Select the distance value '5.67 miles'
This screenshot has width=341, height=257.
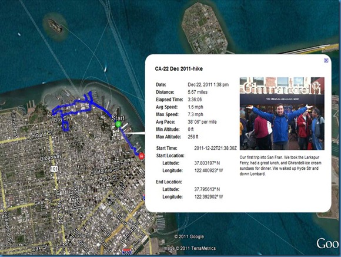click(198, 92)
